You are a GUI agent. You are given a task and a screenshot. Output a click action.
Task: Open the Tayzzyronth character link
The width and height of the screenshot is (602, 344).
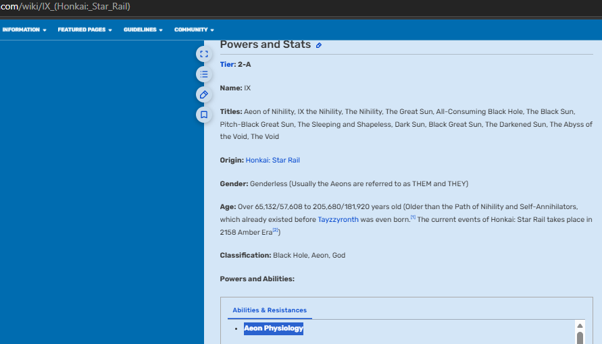338,219
